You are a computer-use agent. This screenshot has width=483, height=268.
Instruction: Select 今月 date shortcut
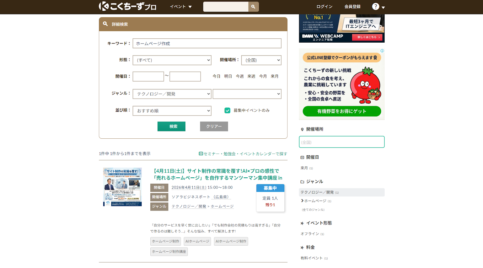(263, 76)
